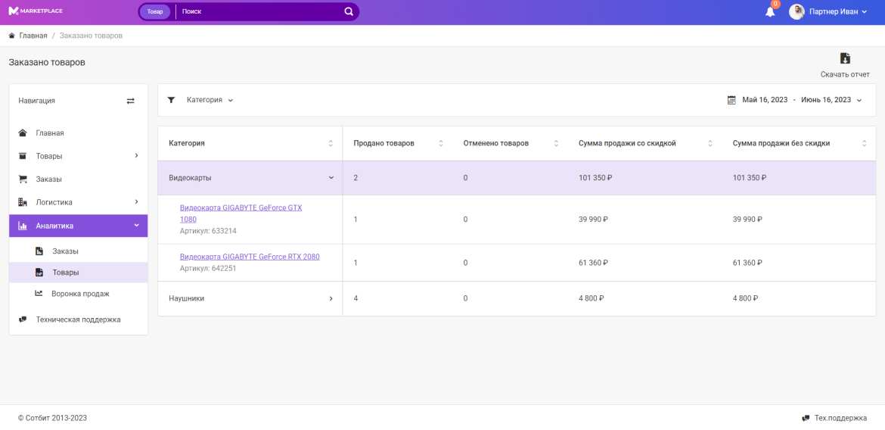Click the Наушники category name
Image resolution: width=885 pixels, height=430 pixels.
pos(186,298)
